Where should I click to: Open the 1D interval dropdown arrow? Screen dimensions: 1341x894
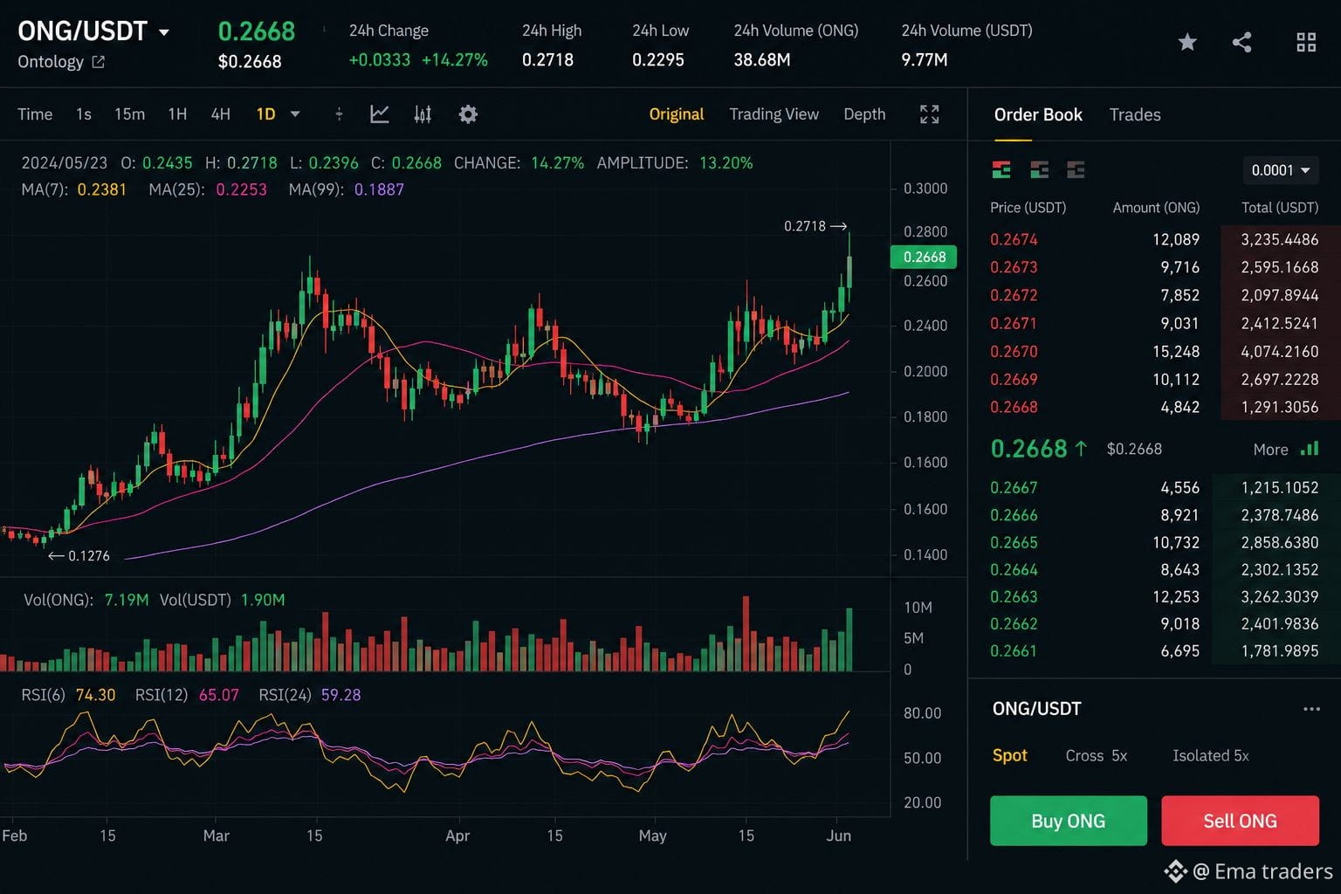tap(295, 114)
